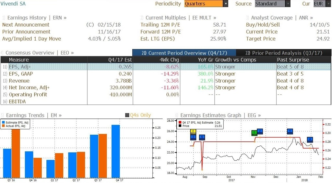Select the Revenue measure row
The image size is (332, 183).
[x=166, y=81]
